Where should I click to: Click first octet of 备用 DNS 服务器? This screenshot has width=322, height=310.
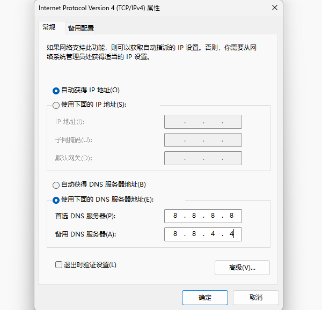[175, 234]
